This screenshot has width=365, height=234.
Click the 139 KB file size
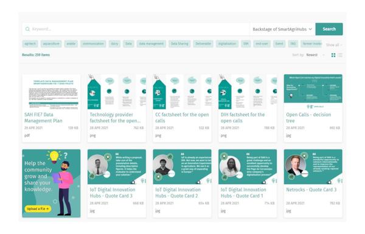click(x=73, y=128)
